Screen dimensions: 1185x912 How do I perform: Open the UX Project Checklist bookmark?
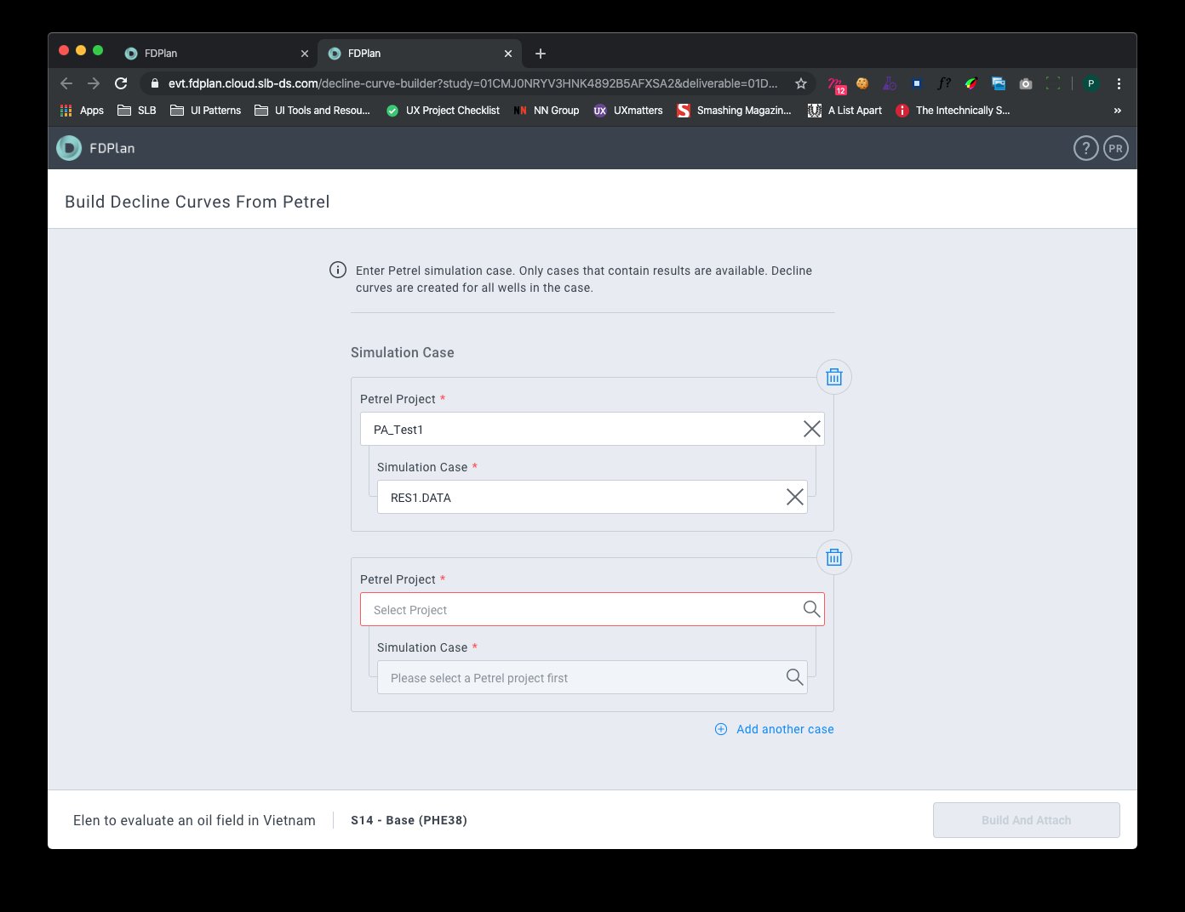point(443,111)
